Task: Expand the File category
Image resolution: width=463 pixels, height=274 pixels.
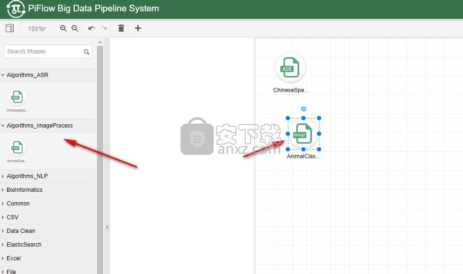Action: 48,271
